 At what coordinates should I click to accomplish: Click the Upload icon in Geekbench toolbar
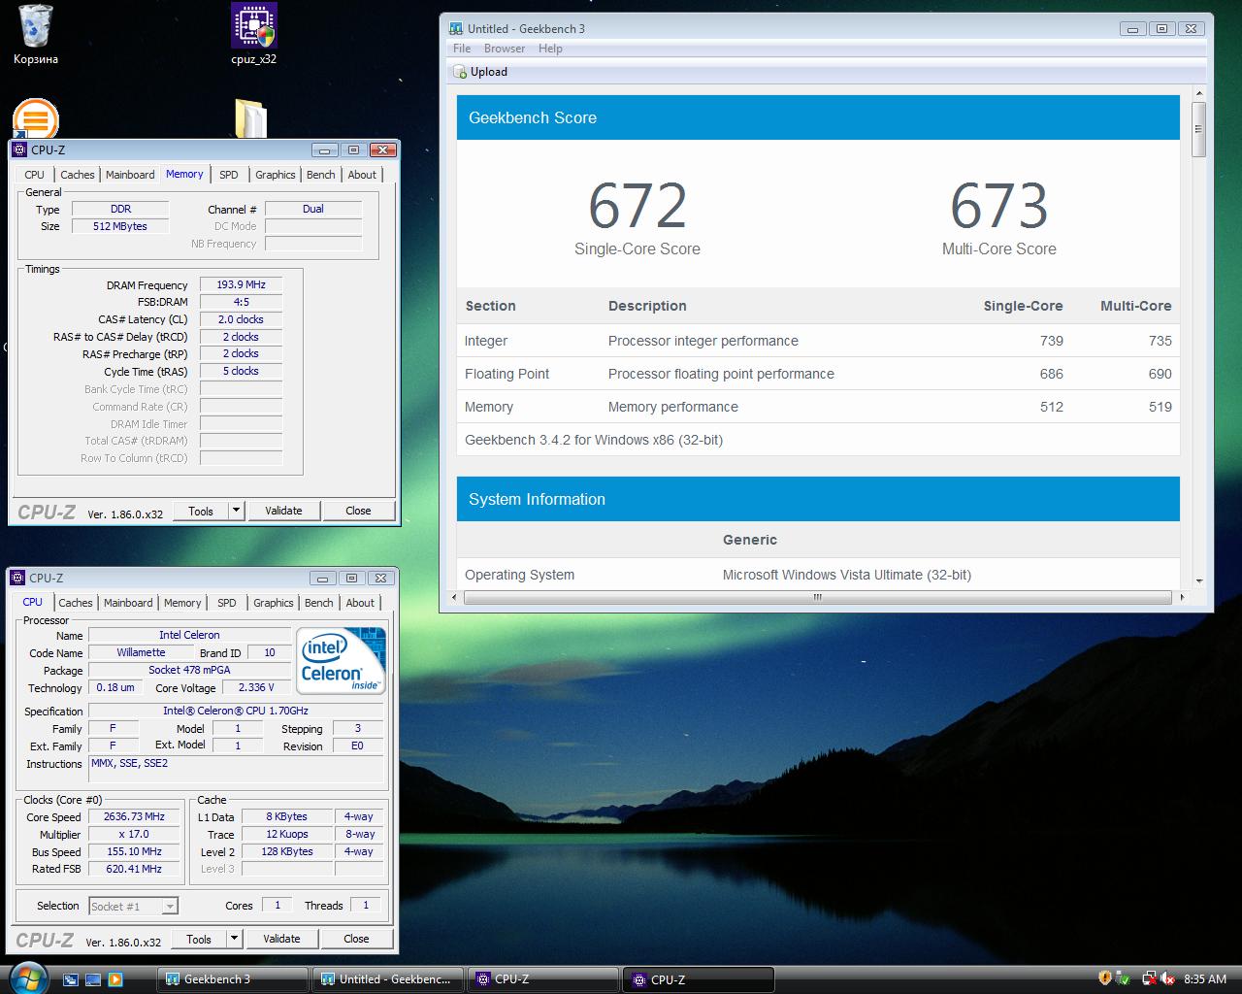461,72
